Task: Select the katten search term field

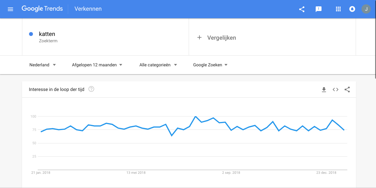Action: click(106, 37)
